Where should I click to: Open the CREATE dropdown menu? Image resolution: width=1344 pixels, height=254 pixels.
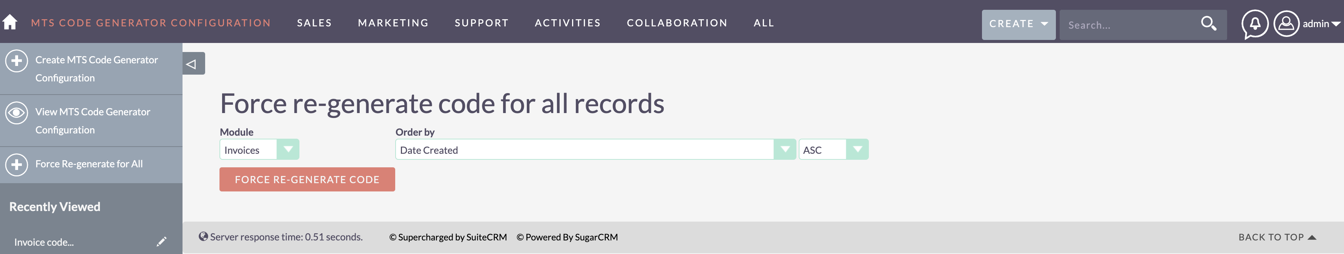coord(1019,24)
